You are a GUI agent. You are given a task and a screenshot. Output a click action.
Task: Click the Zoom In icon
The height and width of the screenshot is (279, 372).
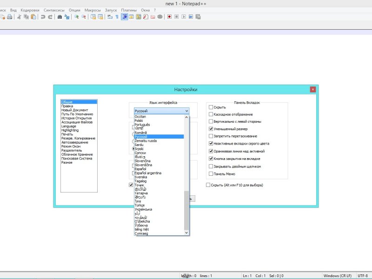(76, 17)
